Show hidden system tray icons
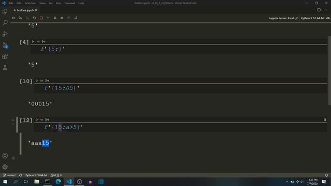The image size is (331, 186). click(287, 182)
